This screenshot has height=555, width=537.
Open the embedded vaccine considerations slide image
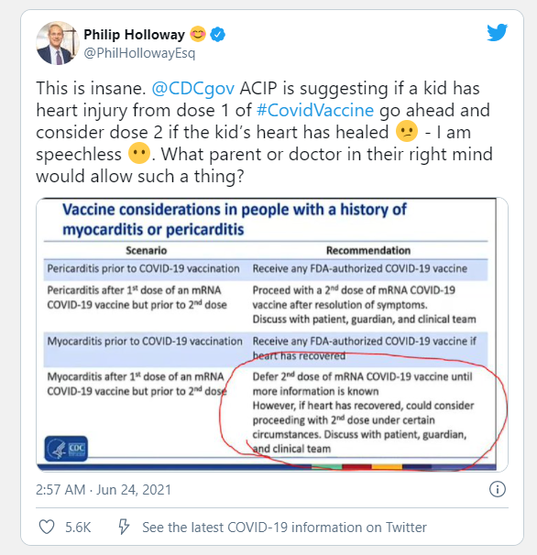click(x=272, y=334)
